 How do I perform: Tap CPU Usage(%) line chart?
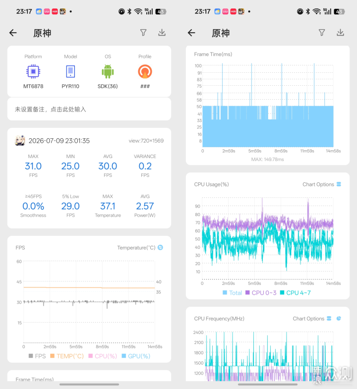(268, 238)
